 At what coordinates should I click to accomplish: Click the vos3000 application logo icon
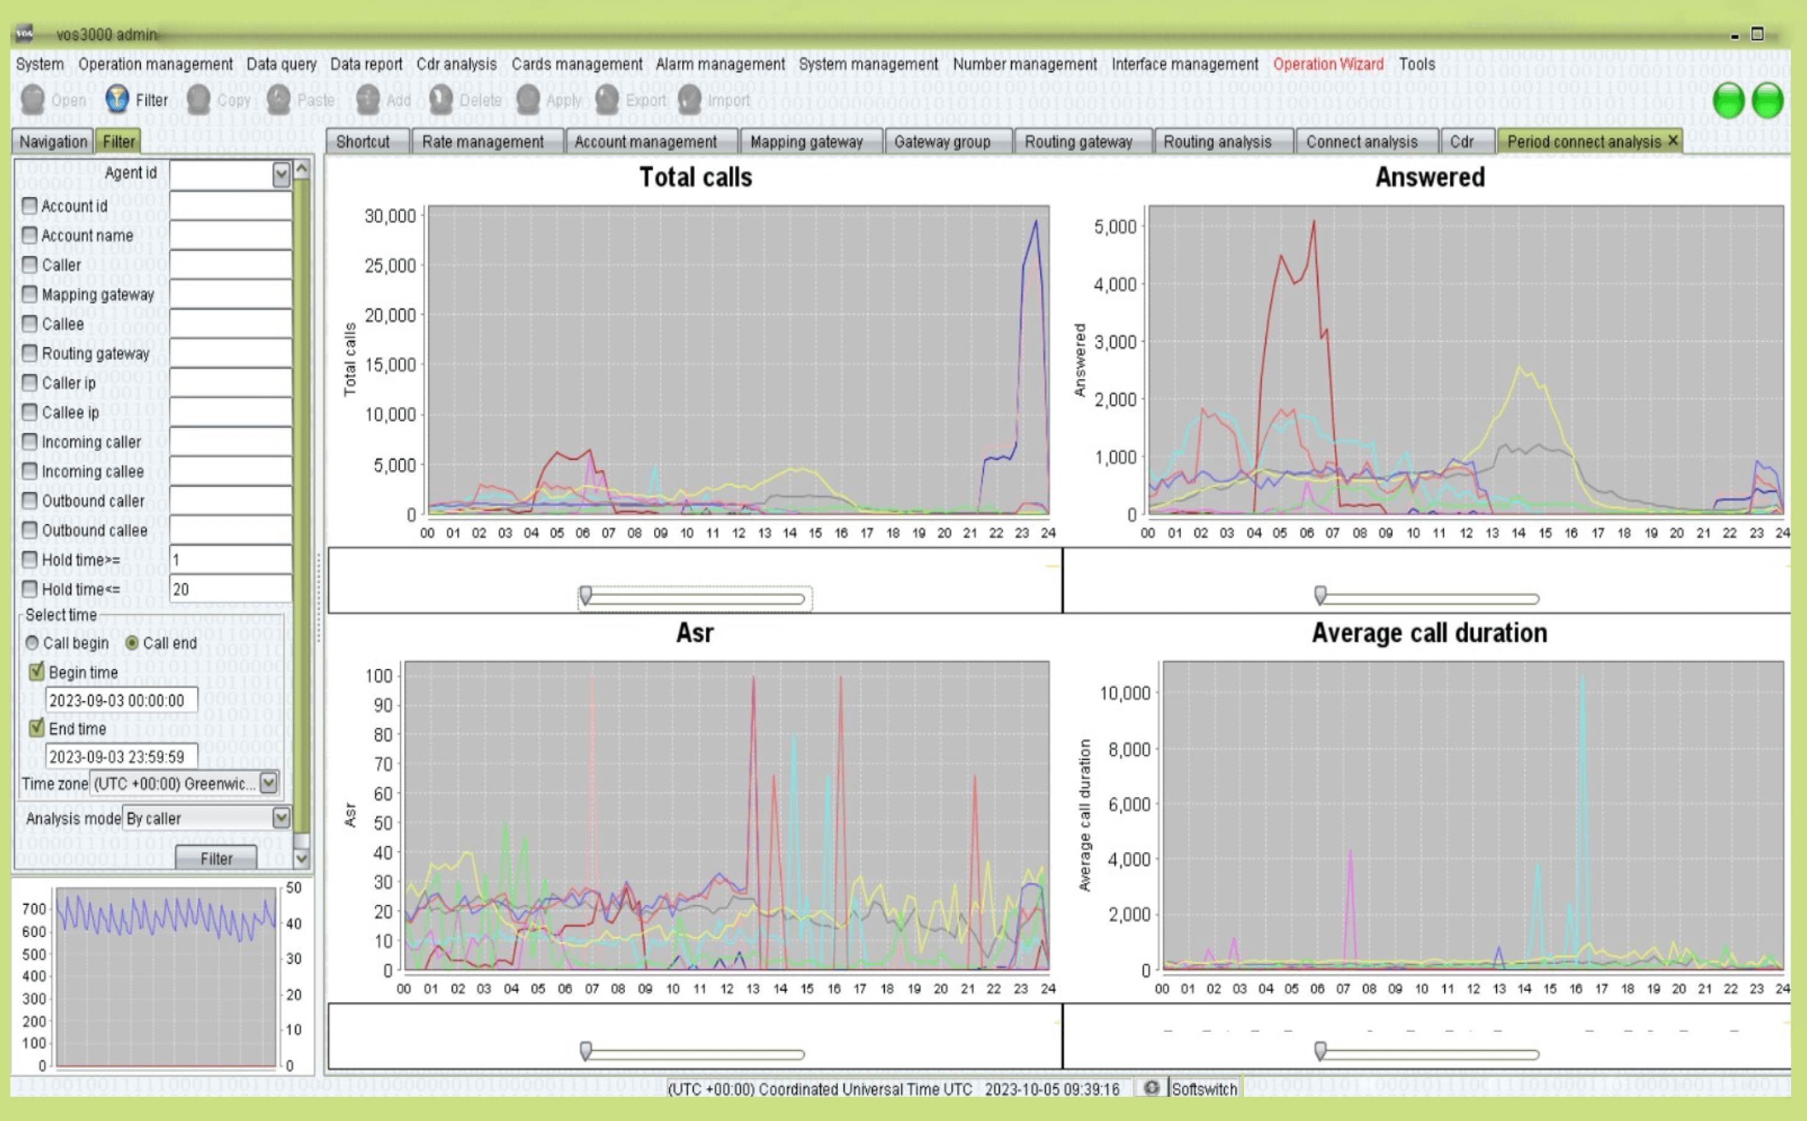[25, 33]
